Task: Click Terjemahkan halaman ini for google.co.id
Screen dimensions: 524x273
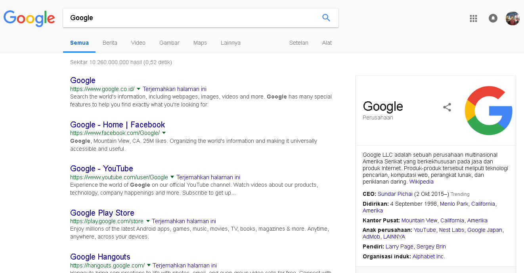Action: pyautogui.click(x=174, y=89)
